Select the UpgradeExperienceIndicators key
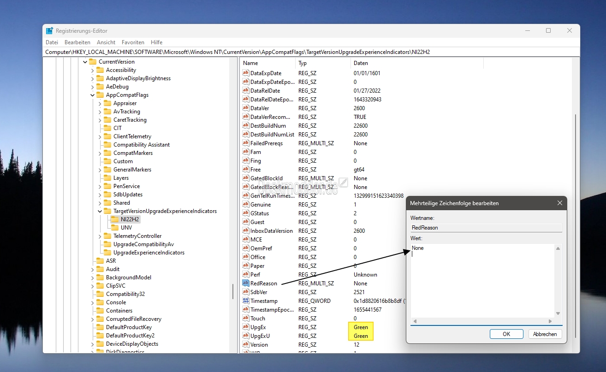Image resolution: width=606 pixels, height=372 pixels. pos(149,253)
